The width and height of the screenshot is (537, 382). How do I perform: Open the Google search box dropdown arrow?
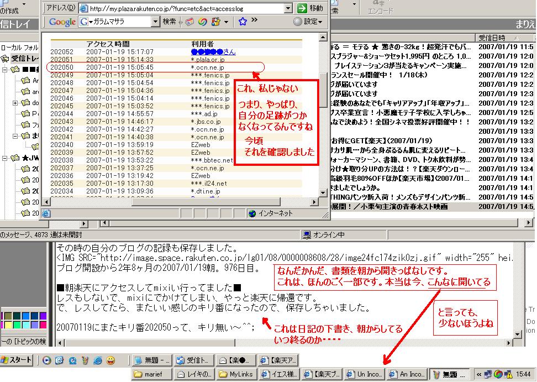[x=156, y=22]
